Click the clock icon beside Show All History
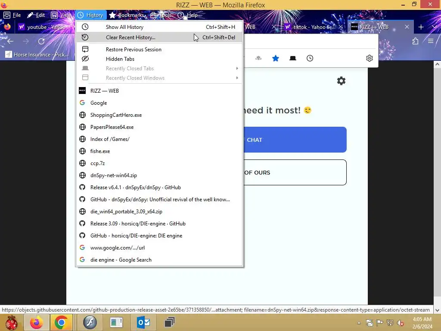This screenshot has width=441, height=331. (85, 27)
